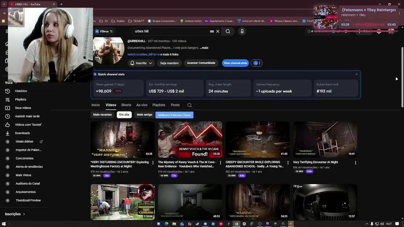
Task: Search within the channel's videos
Action: pos(189,105)
